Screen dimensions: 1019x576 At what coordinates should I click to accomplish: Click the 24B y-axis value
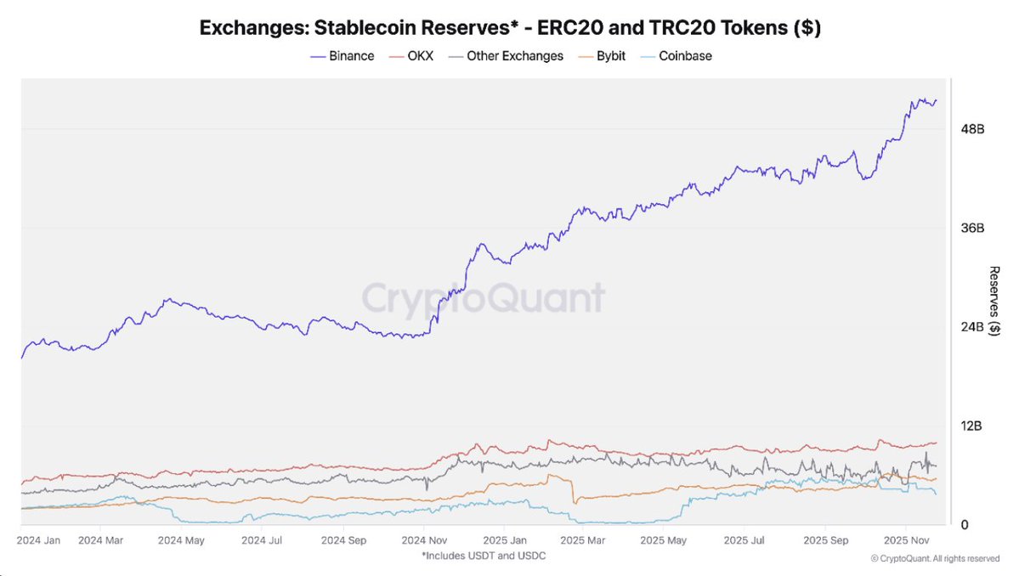(972, 327)
